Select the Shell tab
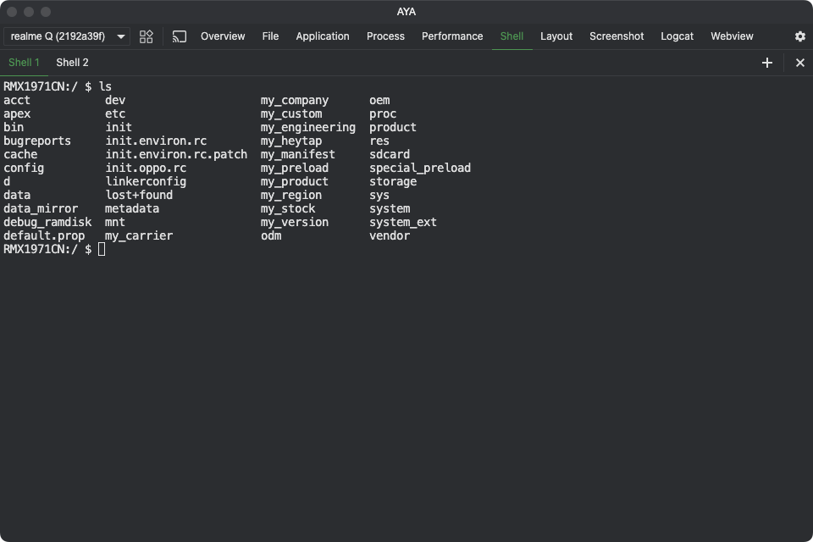This screenshot has height=542, width=813. coord(512,36)
